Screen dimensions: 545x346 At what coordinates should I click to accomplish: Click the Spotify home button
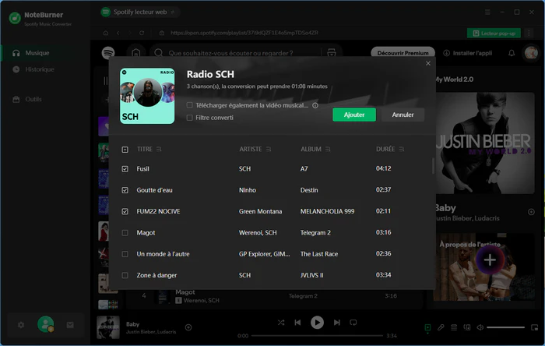136,53
